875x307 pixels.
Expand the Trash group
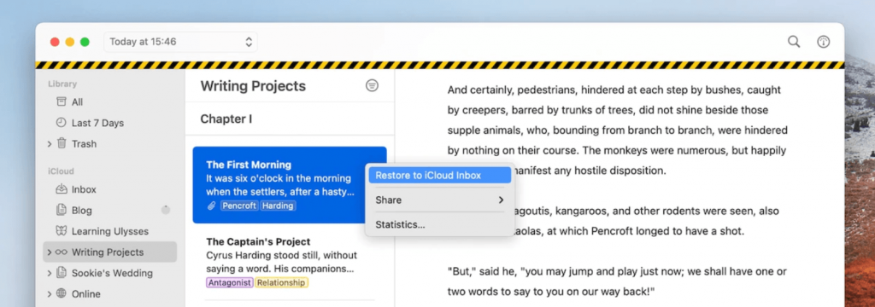coord(50,144)
